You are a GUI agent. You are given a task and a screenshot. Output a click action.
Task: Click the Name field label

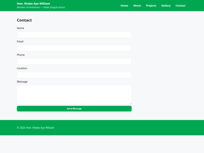20,28
